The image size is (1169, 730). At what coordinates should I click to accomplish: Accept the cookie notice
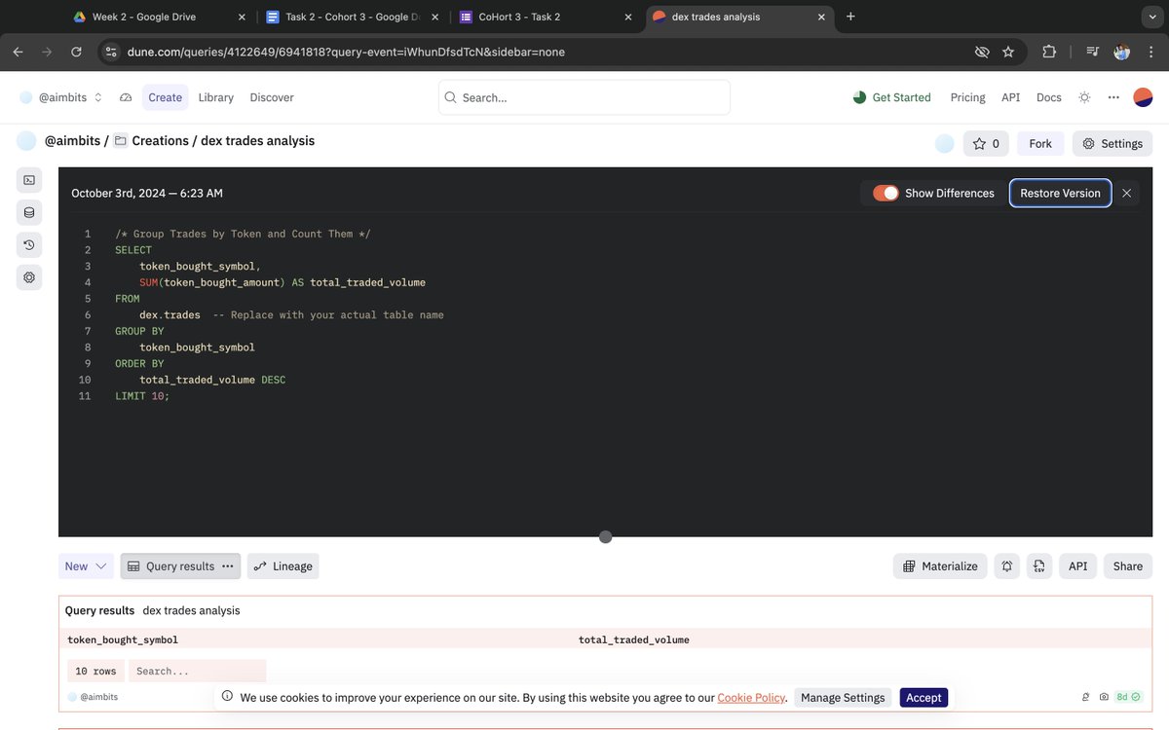tap(924, 697)
